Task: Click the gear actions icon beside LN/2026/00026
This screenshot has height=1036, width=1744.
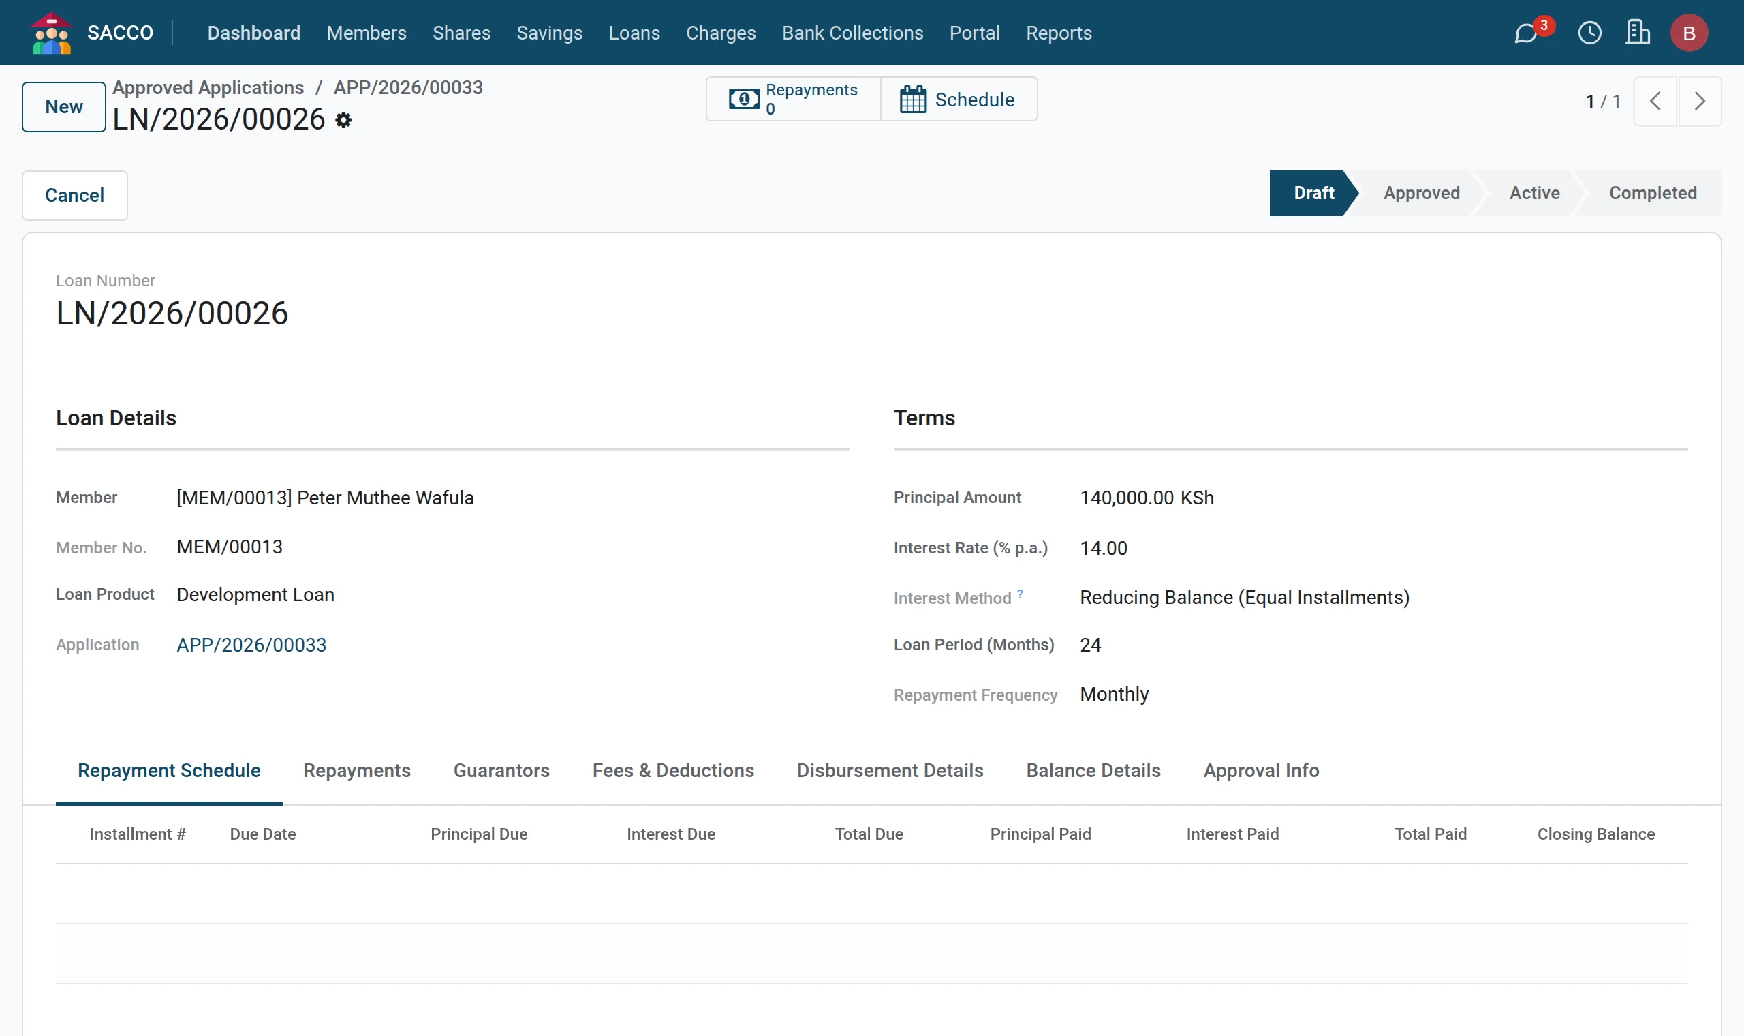Action: 343,120
